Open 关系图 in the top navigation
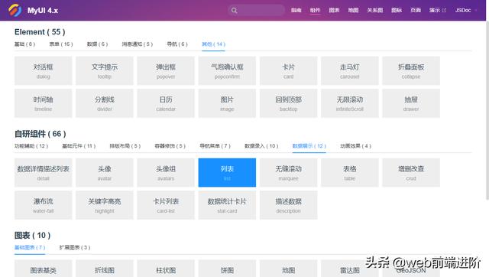Image resolution: width=489 pixels, height=277 pixels. coord(374,10)
